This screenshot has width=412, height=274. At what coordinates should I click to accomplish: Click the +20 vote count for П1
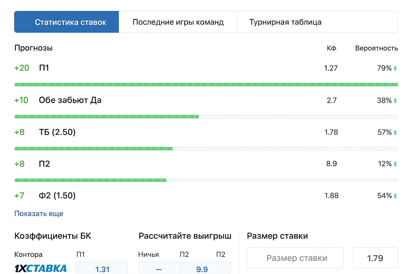pyautogui.click(x=22, y=68)
